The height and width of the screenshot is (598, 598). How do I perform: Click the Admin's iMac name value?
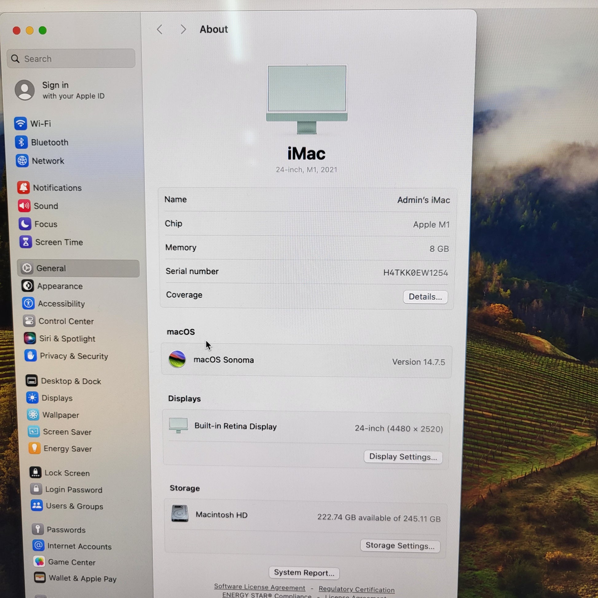pos(423,200)
